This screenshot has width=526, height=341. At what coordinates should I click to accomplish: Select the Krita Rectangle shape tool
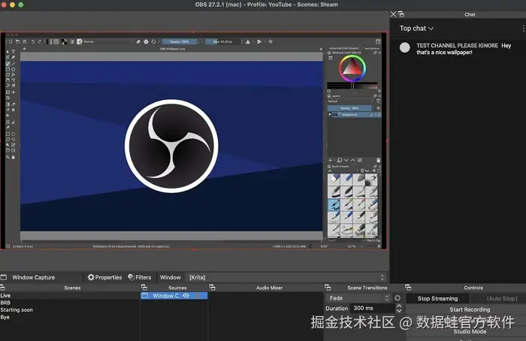8,69
